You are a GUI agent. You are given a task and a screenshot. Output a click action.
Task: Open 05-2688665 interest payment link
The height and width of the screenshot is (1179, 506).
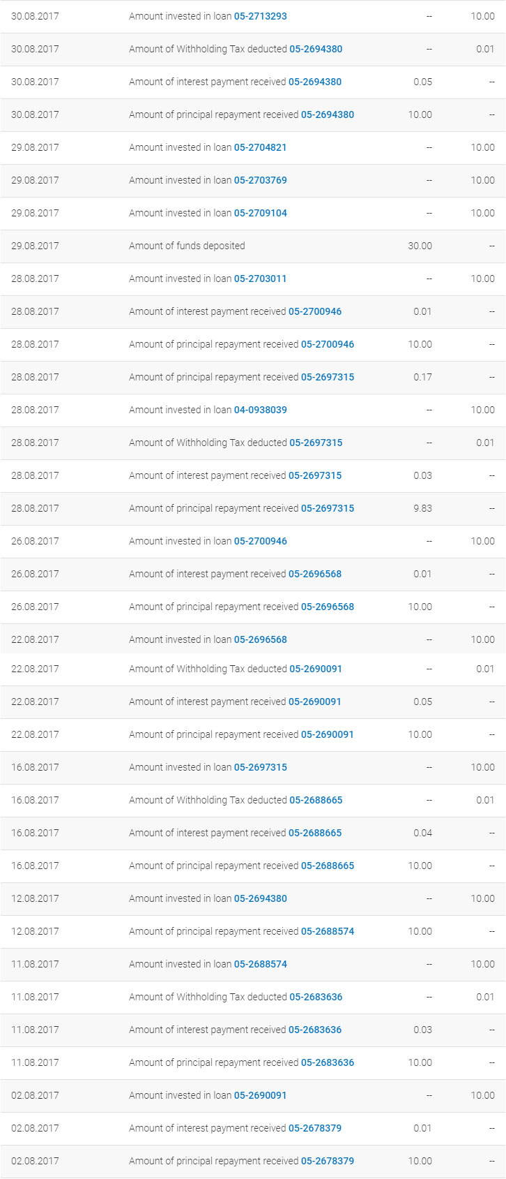pyautogui.click(x=315, y=833)
